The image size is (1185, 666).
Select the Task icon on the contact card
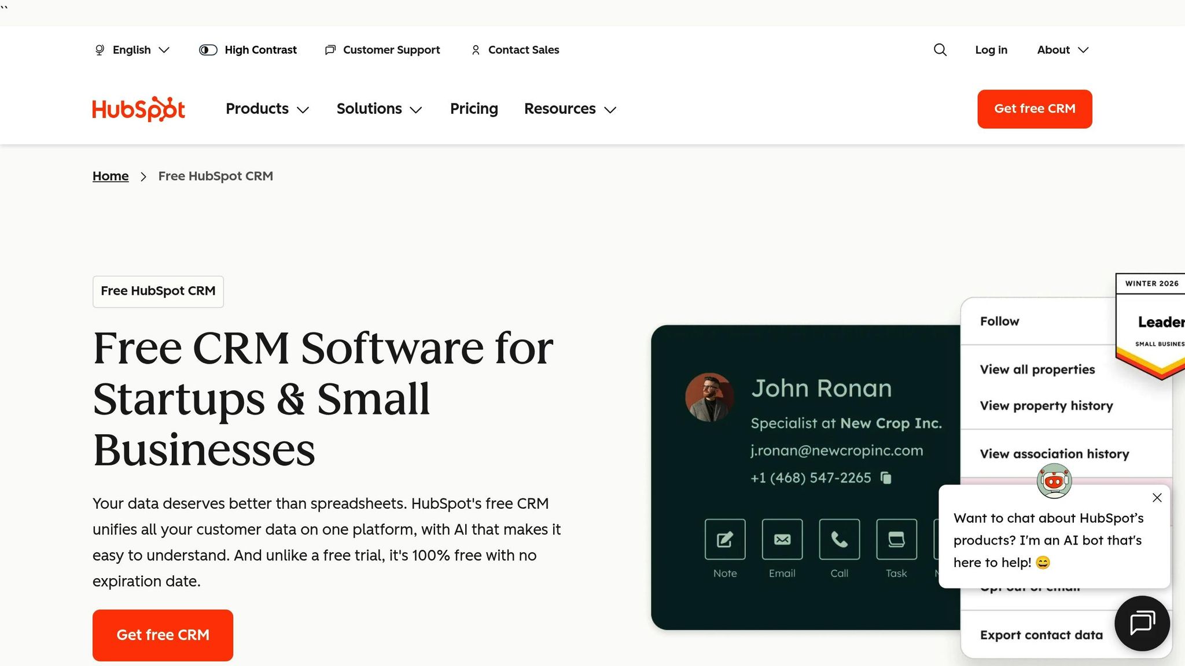click(x=896, y=540)
